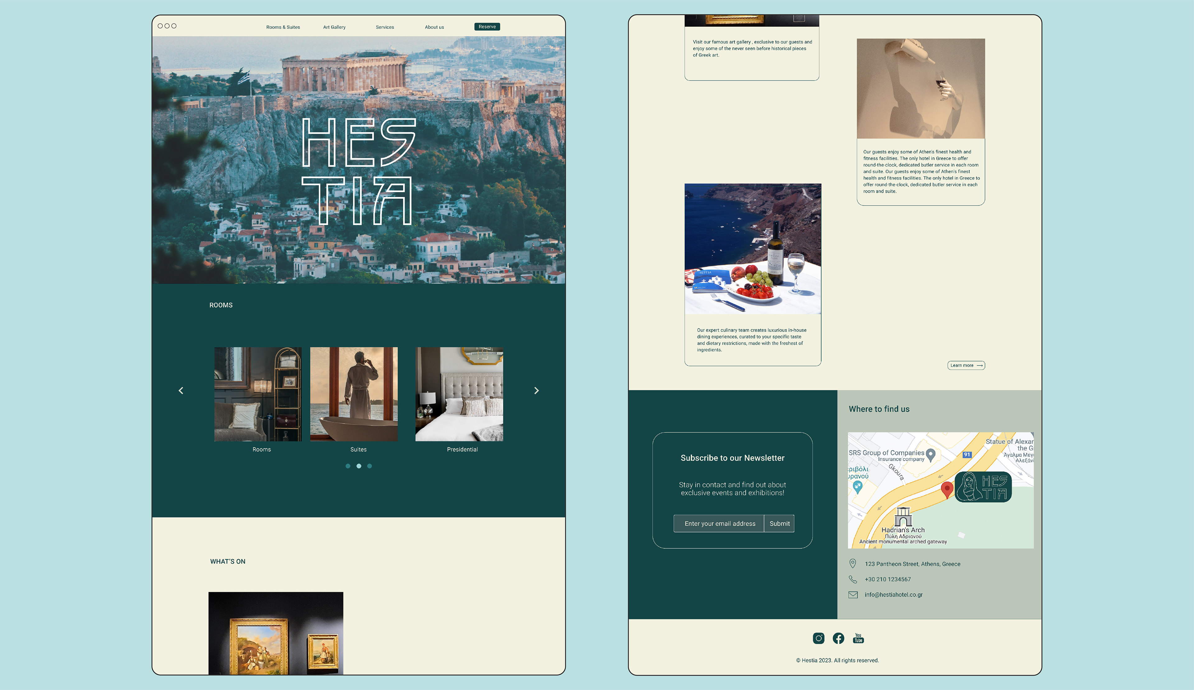1194x690 pixels.
Task: Click the Suites caption label
Action: click(358, 449)
